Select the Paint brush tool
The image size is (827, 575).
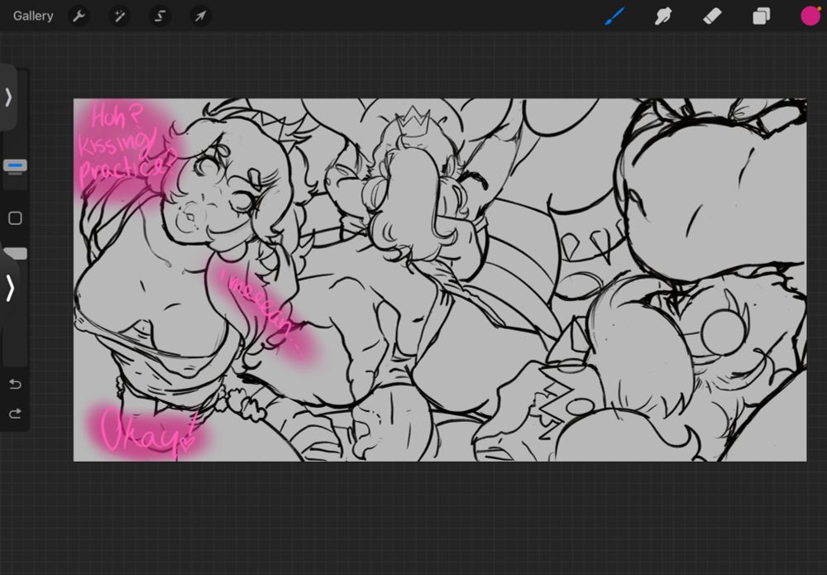[614, 16]
